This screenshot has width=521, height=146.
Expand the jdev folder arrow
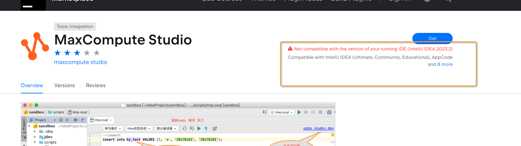(35, 137)
